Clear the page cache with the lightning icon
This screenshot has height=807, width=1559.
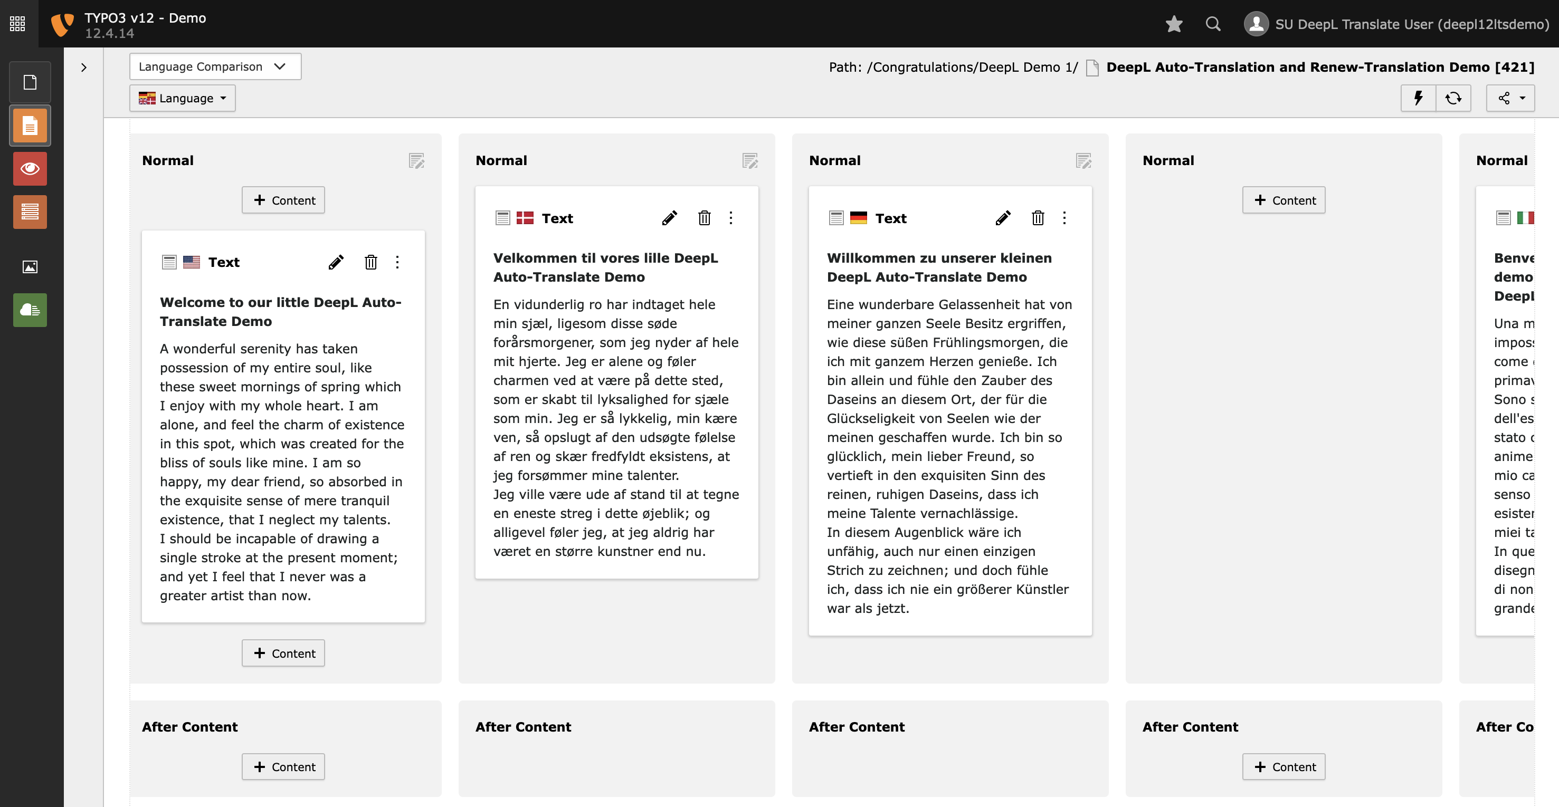pos(1418,98)
